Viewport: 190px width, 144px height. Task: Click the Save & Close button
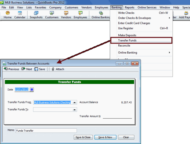[83, 137]
